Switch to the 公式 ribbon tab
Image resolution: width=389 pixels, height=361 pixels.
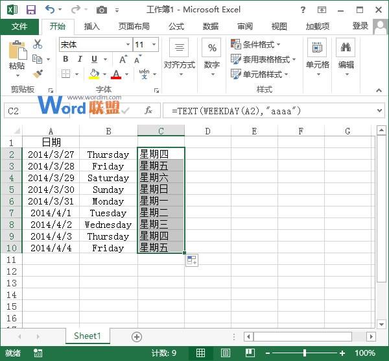(x=176, y=27)
